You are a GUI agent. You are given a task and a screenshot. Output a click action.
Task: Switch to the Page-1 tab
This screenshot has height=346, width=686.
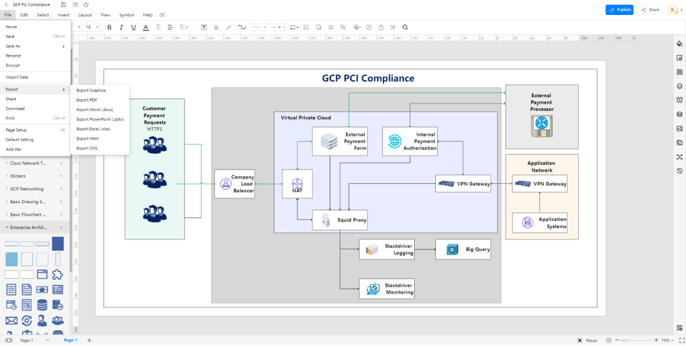pos(71,340)
